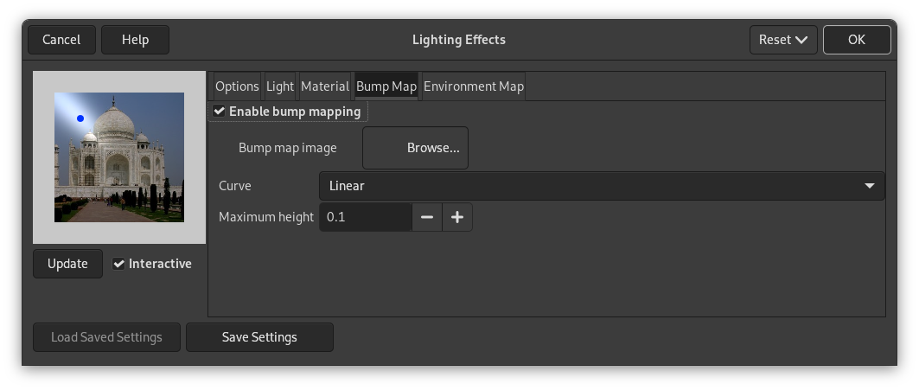Screen dimensions: 919x390
Task: Click the Maximum height value field
Action: coord(365,217)
